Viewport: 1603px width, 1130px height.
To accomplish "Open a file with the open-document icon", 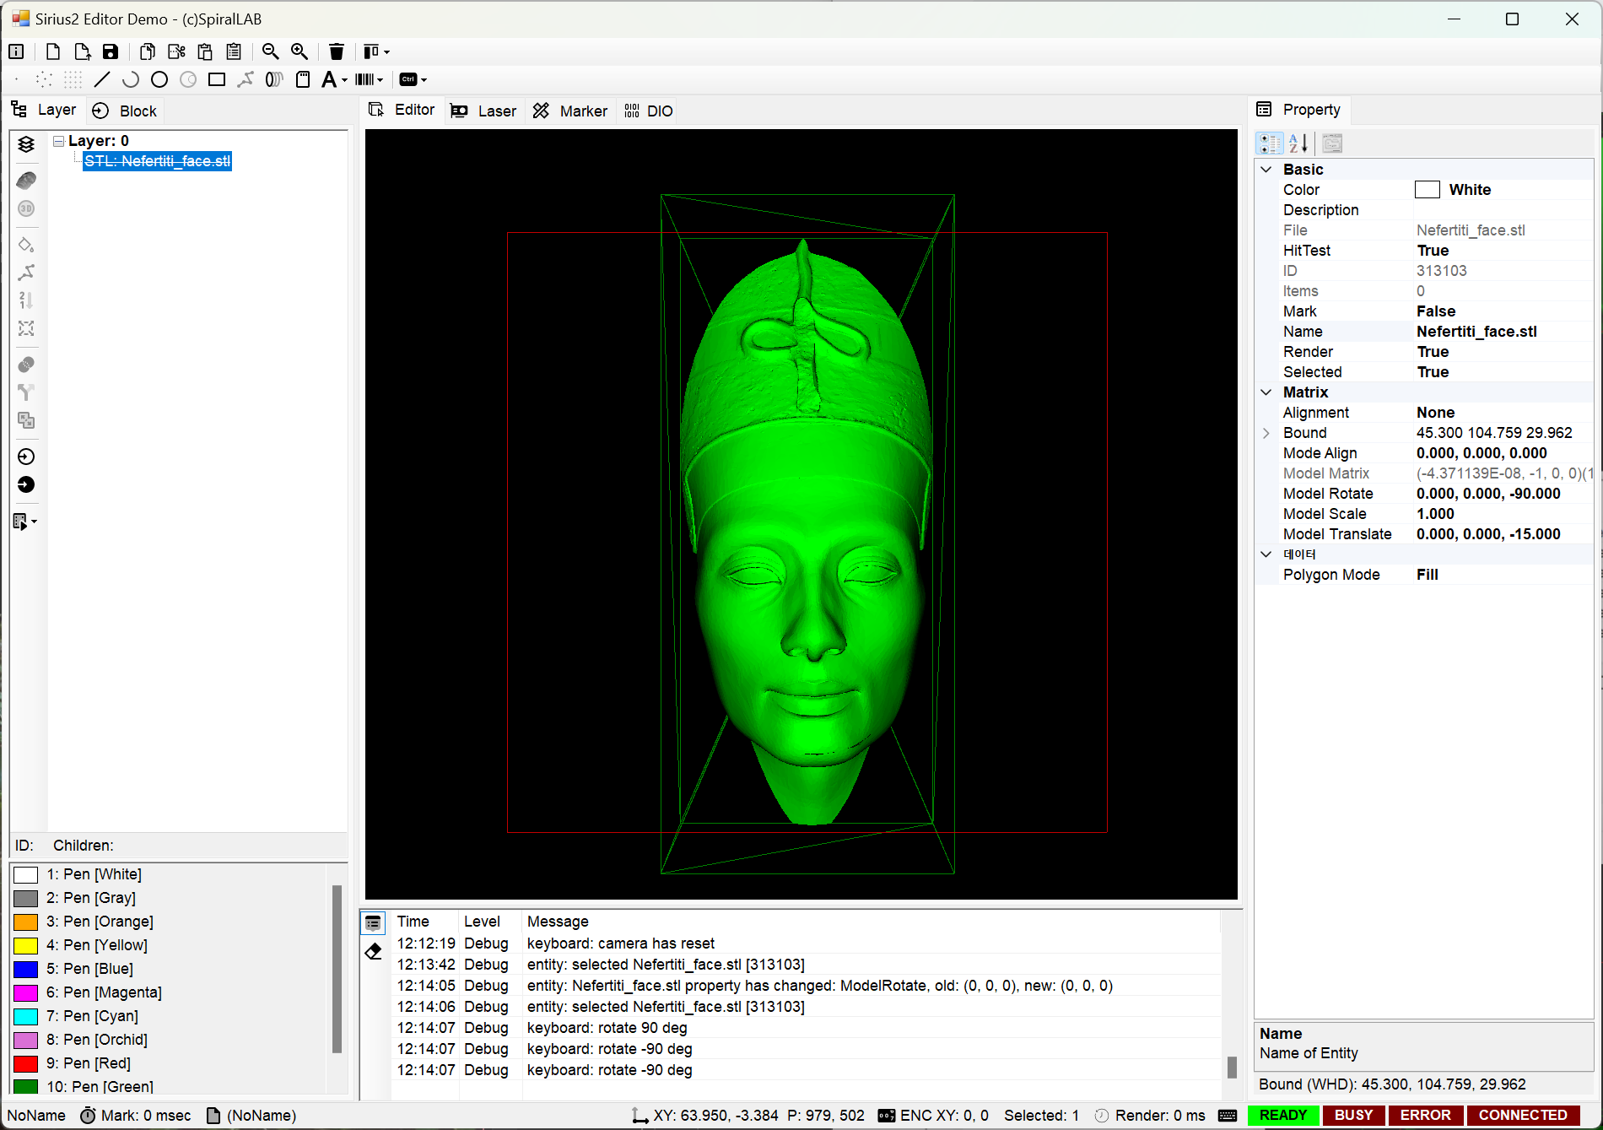I will (82, 51).
